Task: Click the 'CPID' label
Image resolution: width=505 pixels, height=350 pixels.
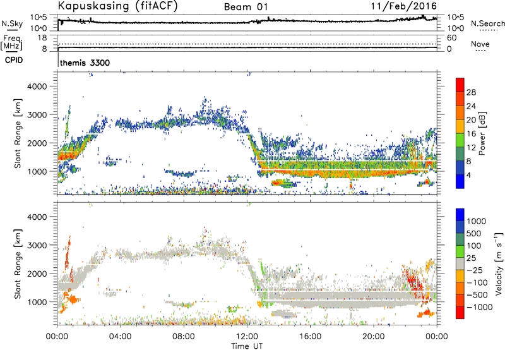Action: coord(14,60)
